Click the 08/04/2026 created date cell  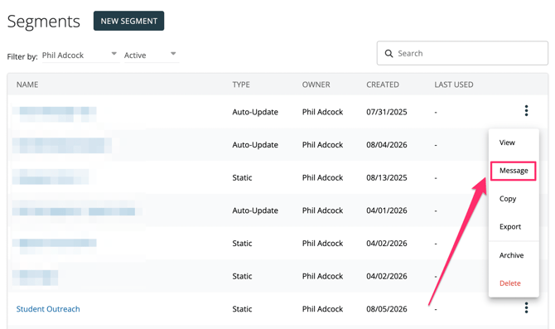pyautogui.click(x=387, y=145)
